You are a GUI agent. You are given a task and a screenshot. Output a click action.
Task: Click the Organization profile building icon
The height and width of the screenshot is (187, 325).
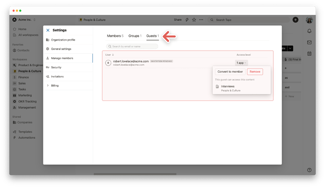click(x=48, y=40)
